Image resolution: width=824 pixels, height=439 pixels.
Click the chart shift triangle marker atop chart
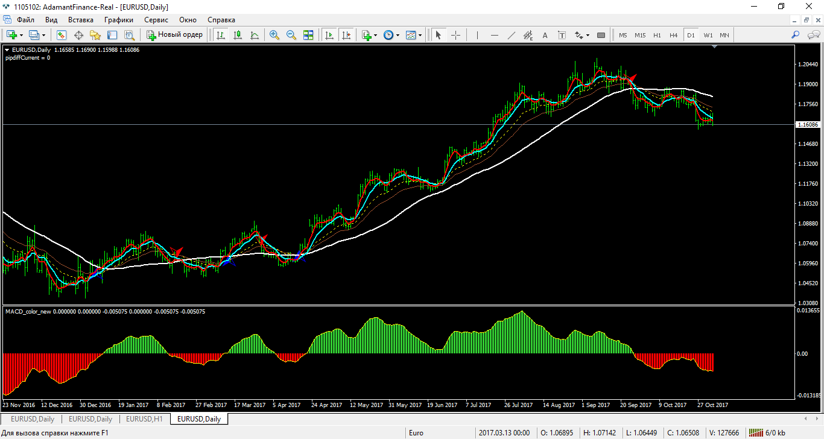pyautogui.click(x=715, y=46)
